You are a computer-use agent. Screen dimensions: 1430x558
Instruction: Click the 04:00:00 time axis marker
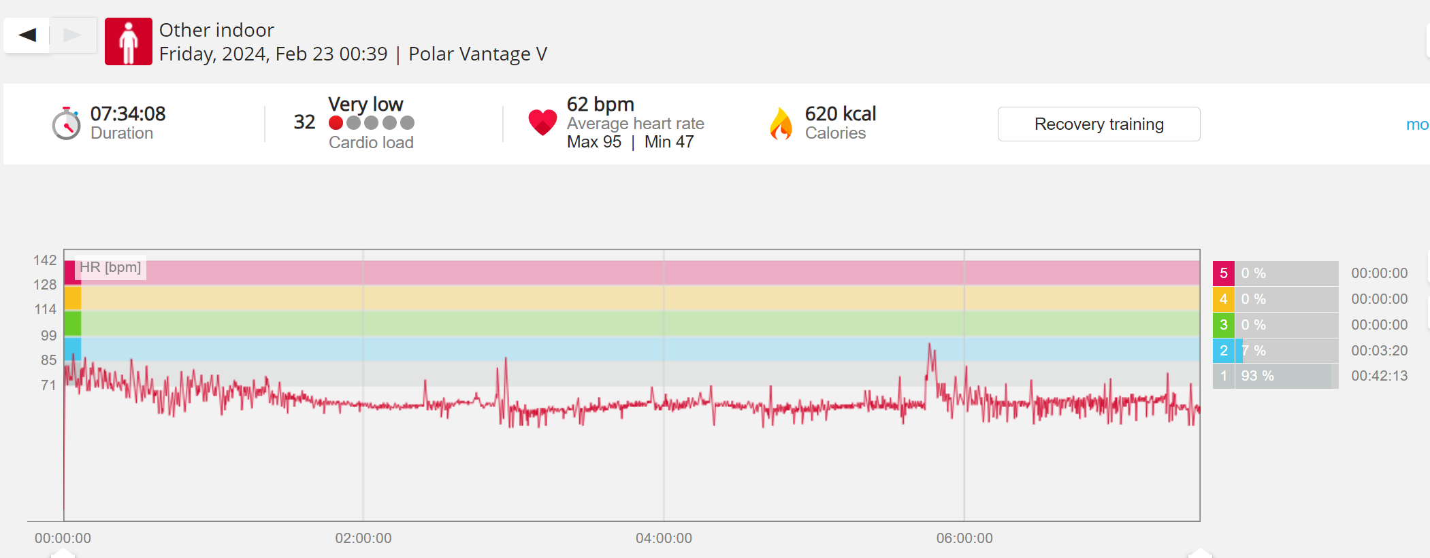pos(664,538)
